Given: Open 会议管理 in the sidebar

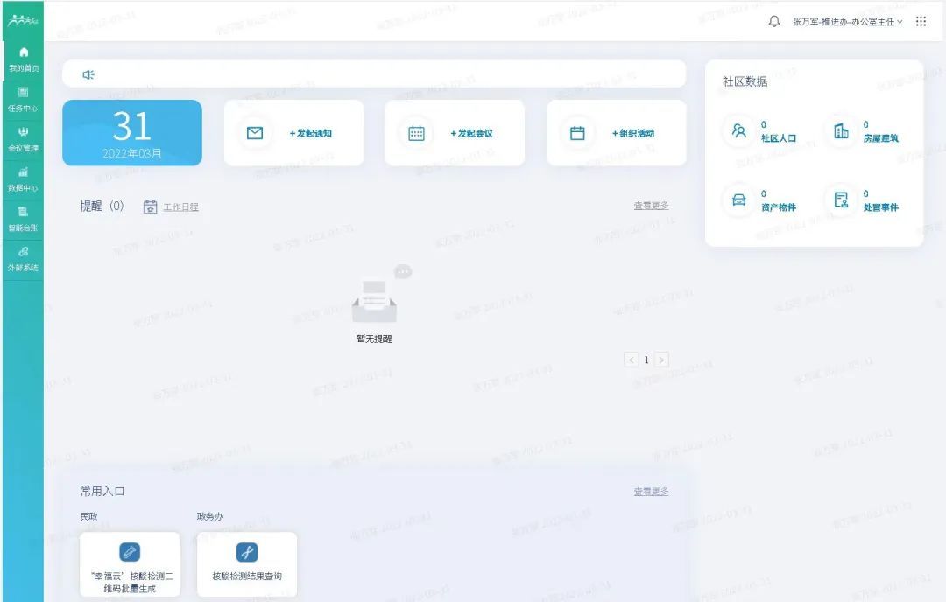Looking at the screenshot, I should 23,139.
